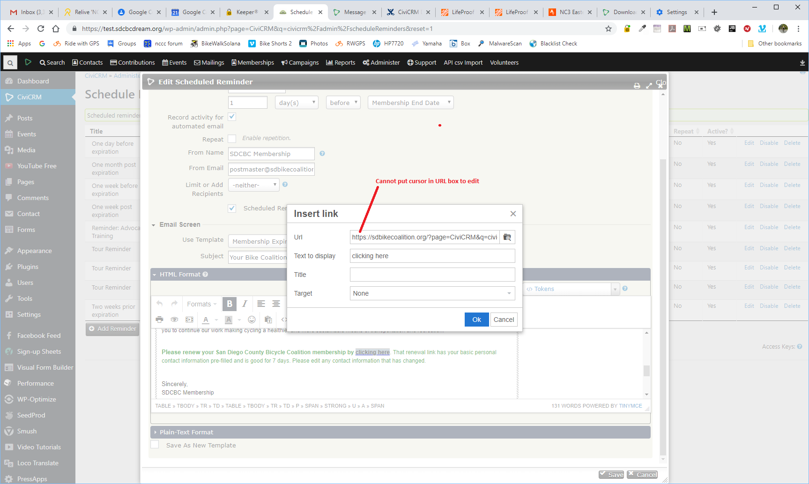Click the Text to display field
The width and height of the screenshot is (809, 484).
(432, 256)
